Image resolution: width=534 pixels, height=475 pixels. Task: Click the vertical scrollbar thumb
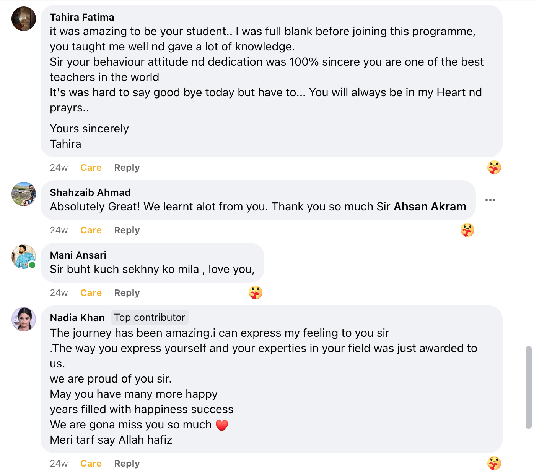pos(529,387)
